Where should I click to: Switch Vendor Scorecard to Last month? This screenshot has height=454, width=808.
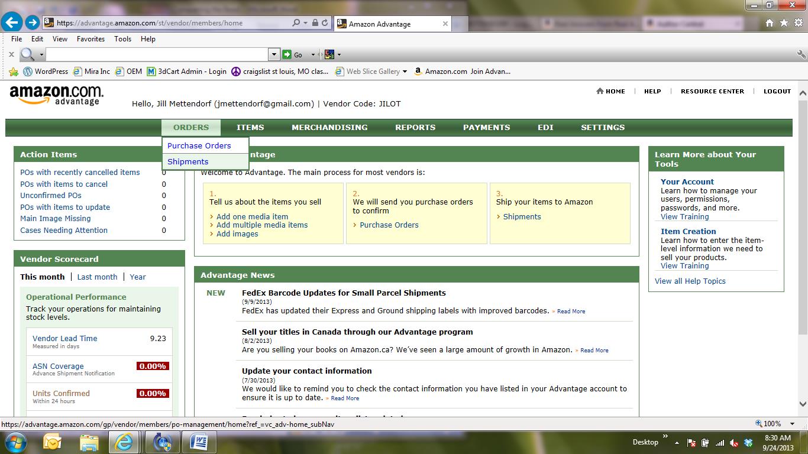pyautogui.click(x=97, y=277)
